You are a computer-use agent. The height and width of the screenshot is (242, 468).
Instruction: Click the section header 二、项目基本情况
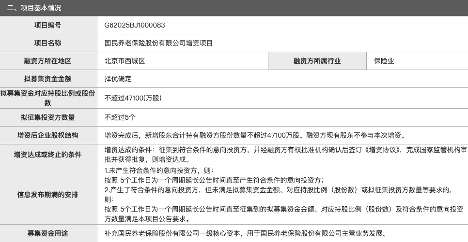[x=34, y=8]
